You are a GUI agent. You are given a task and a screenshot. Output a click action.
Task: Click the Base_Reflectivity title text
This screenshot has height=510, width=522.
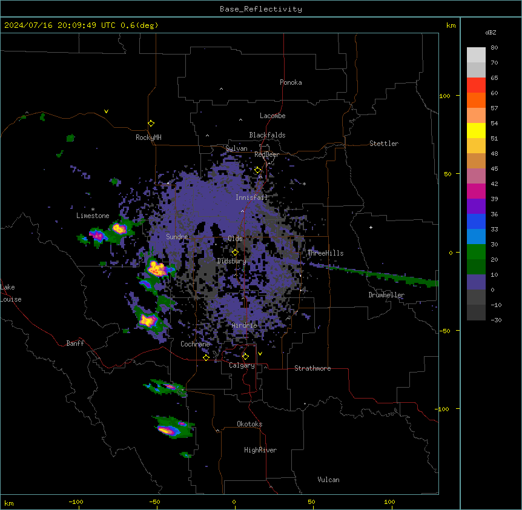click(x=261, y=9)
